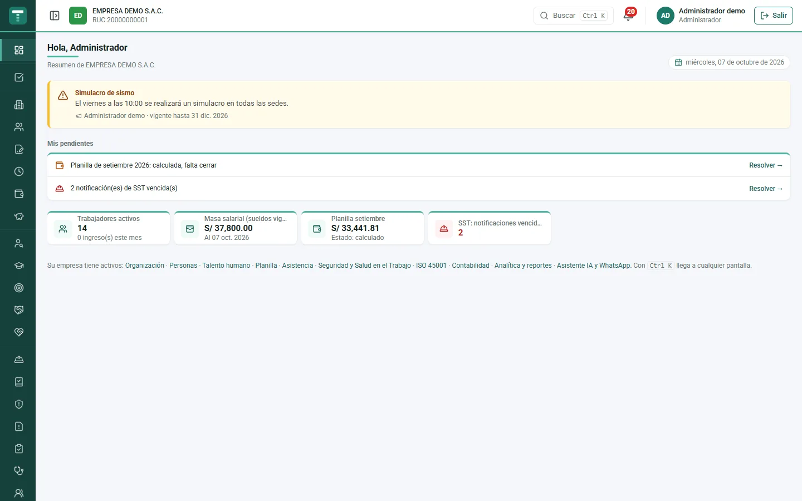Click the ED company badge
This screenshot has width=802, height=501.
click(x=78, y=16)
